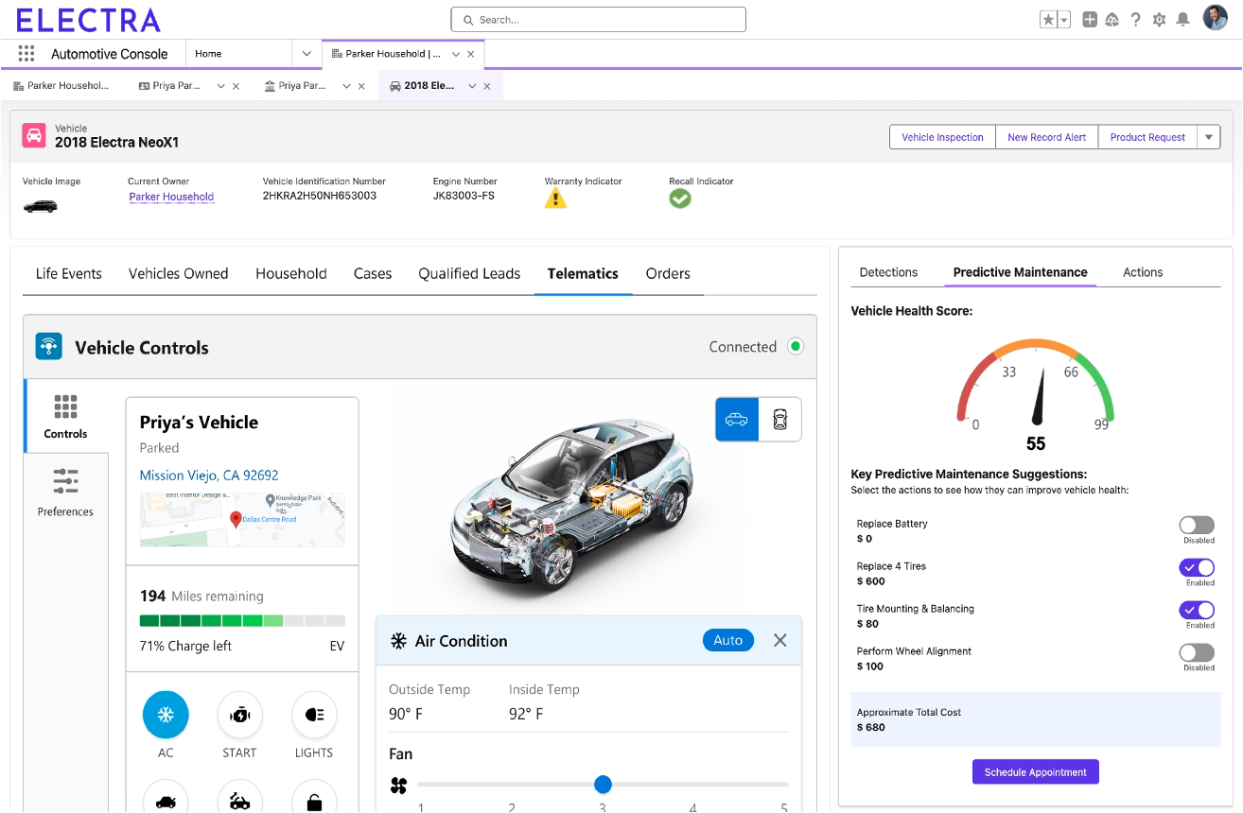1243x813 pixels.
Task: Click the battery charge progress bar
Action: (242, 621)
